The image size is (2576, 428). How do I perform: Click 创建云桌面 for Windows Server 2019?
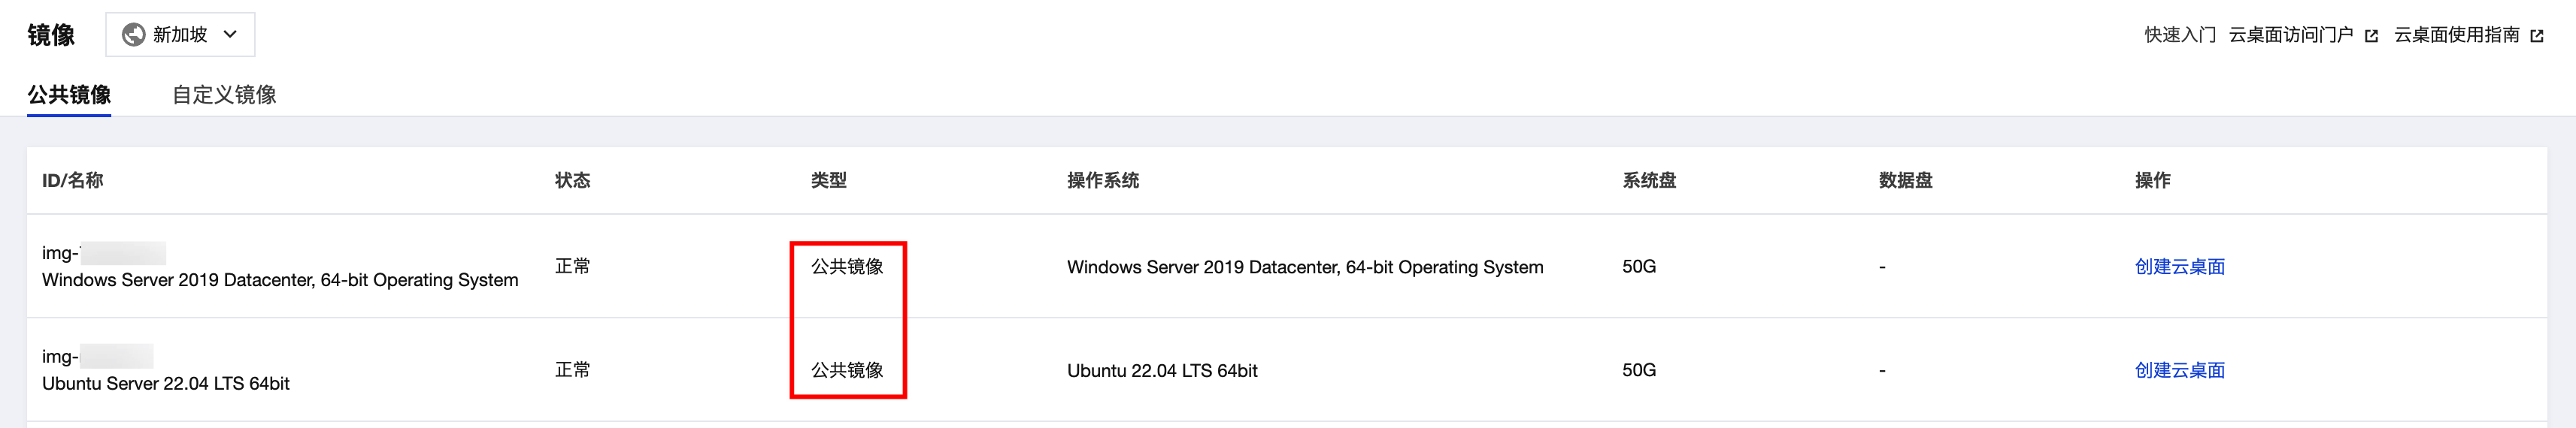coord(2180,267)
